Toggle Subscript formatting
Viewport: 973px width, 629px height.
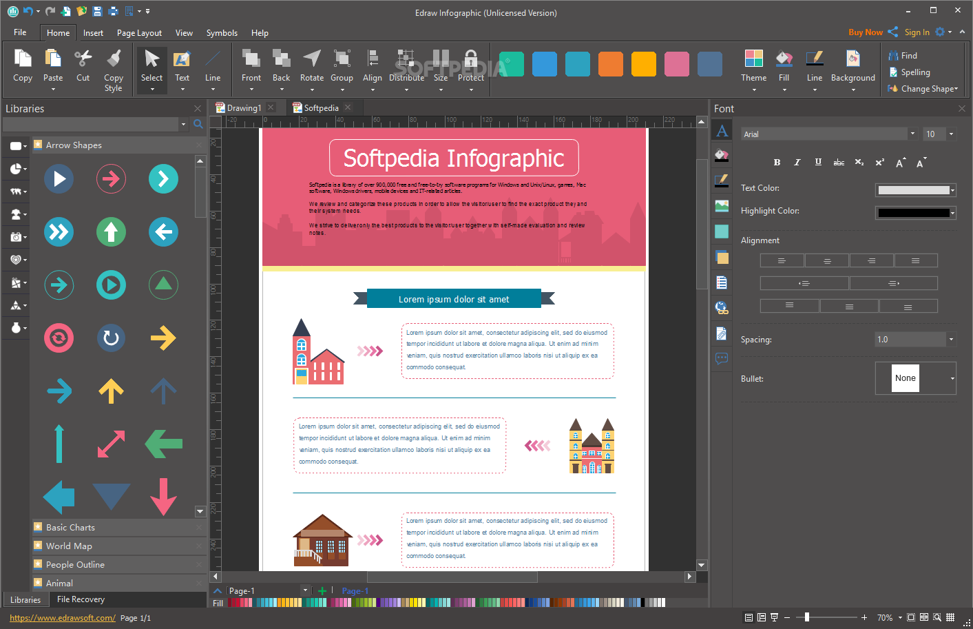pyautogui.click(x=859, y=163)
